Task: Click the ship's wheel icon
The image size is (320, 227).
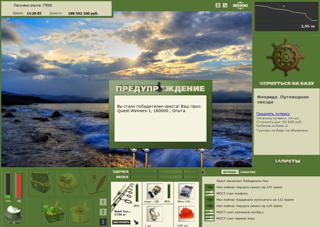Action: (x=286, y=57)
